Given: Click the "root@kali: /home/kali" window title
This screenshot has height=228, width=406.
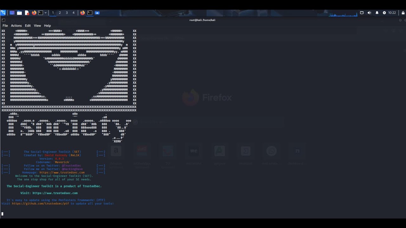Looking at the screenshot, I should tap(202, 20).
